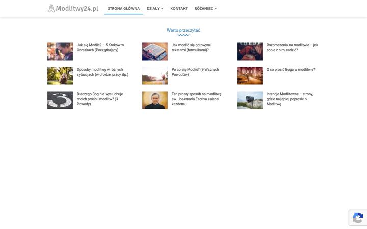This screenshot has width=367, height=229.
Task: Click the Josemaria Escriva portrait thumbnail
Action: [155, 100]
